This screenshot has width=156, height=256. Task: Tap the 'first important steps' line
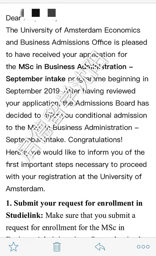[76, 164]
